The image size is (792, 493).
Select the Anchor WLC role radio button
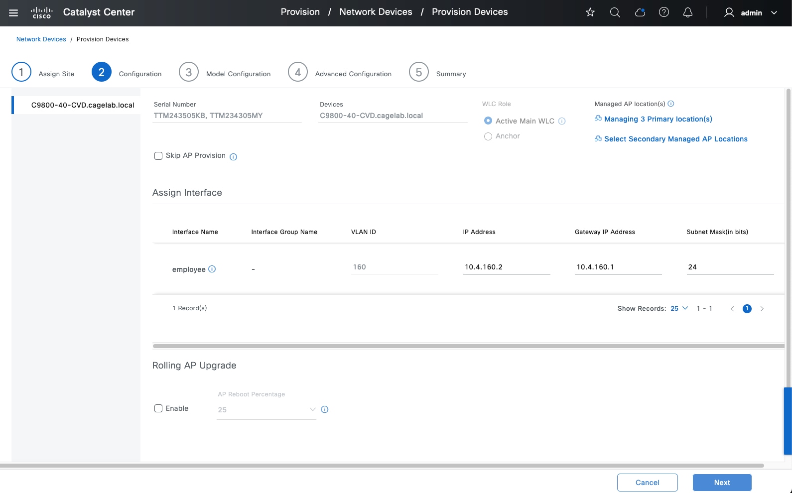tap(488, 136)
